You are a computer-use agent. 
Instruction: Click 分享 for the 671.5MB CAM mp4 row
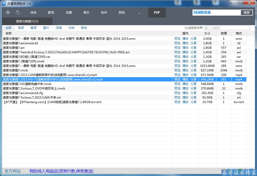[x=194, y=75]
